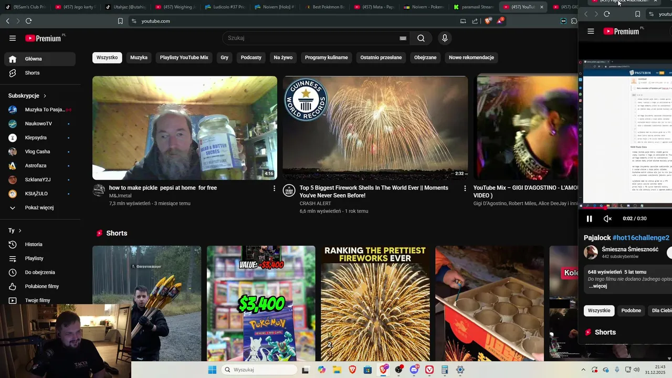Open the CRASH ALERT channel avatar

click(289, 190)
